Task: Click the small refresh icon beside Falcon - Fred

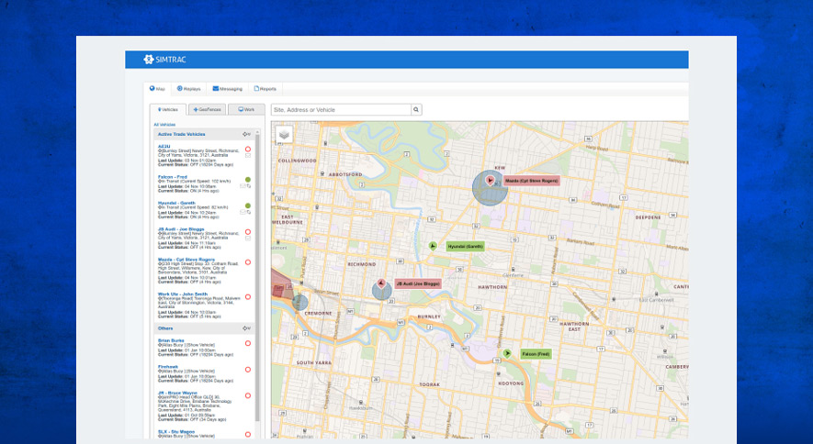Action: click(x=249, y=186)
